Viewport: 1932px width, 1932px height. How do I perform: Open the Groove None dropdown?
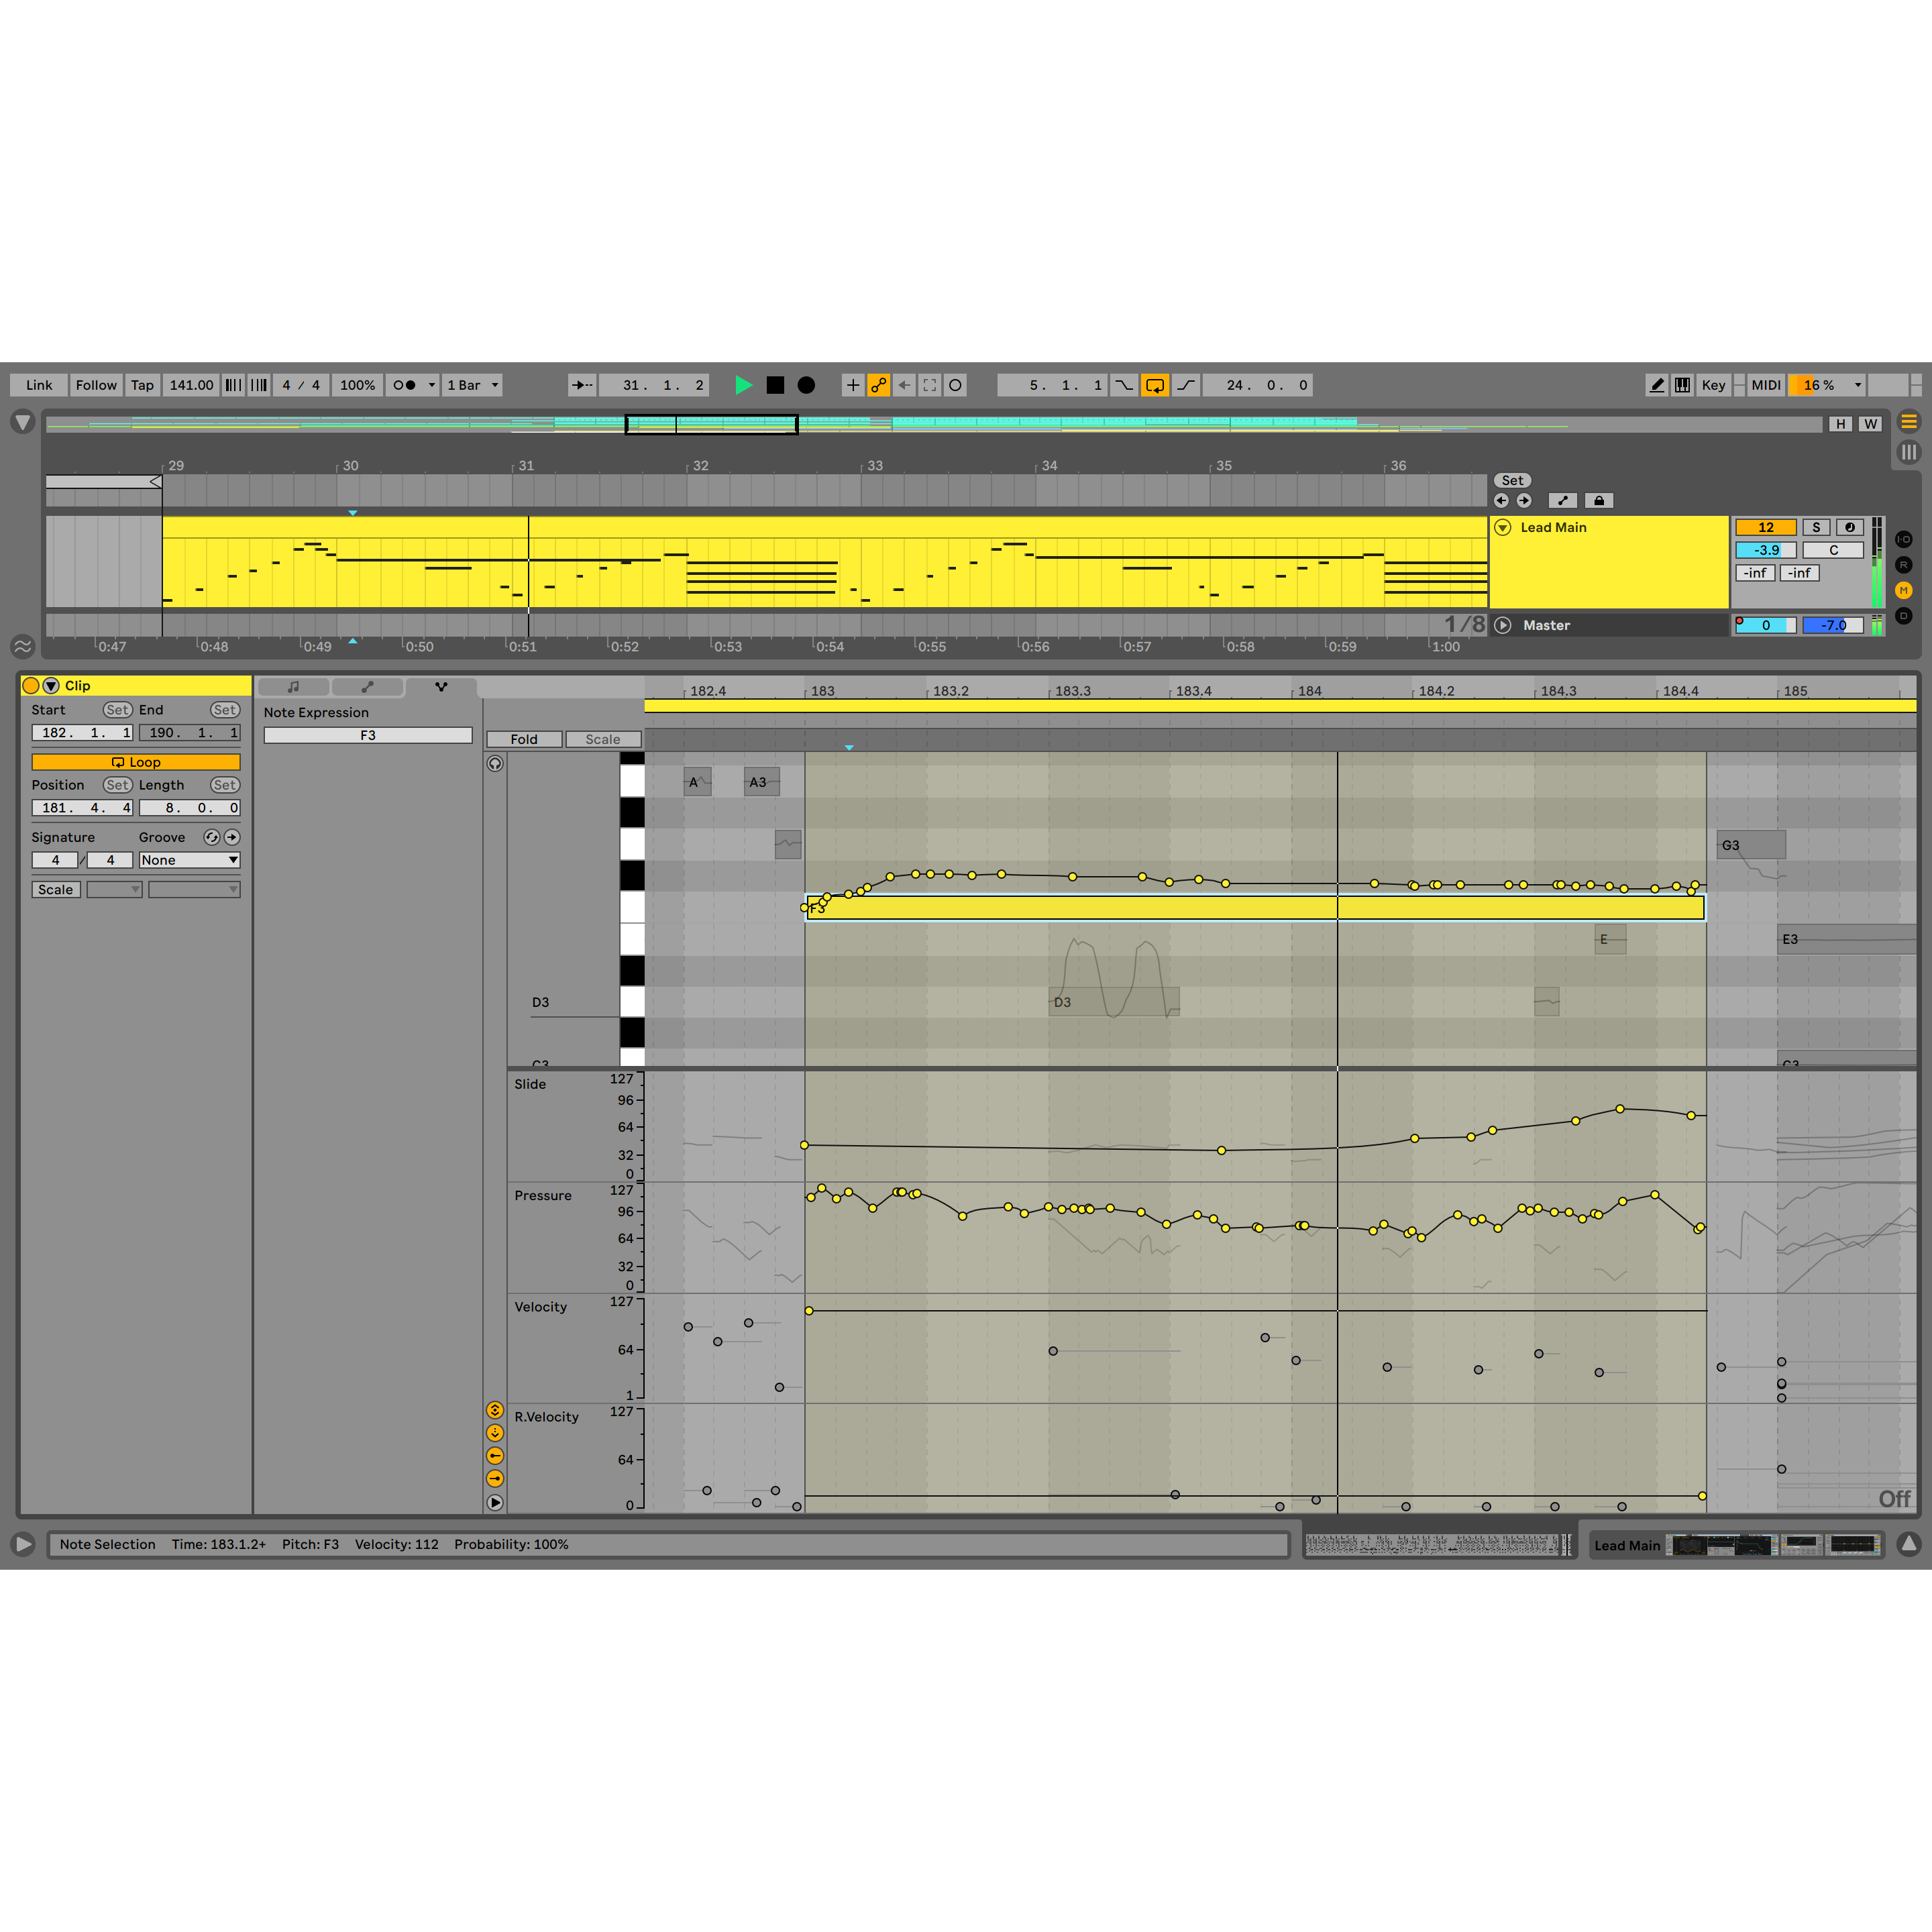click(189, 860)
